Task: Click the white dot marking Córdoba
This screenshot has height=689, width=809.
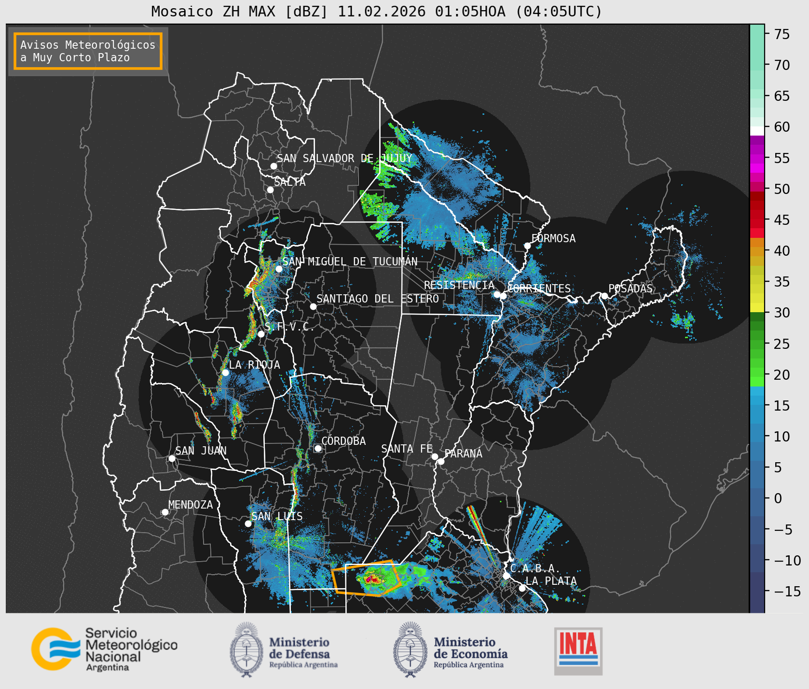Action: 318,449
